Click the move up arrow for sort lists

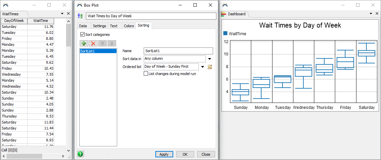coord(103,43)
